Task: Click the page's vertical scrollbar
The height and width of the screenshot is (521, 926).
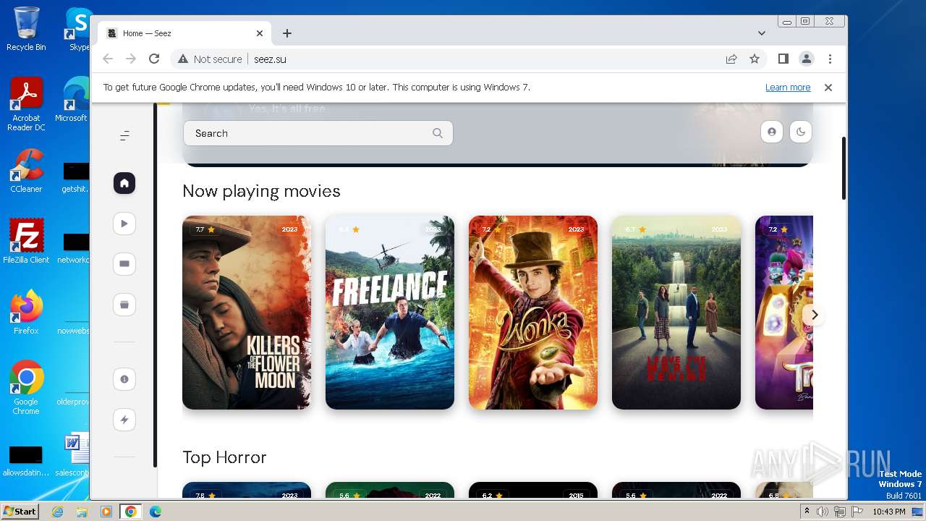Action: (844, 168)
